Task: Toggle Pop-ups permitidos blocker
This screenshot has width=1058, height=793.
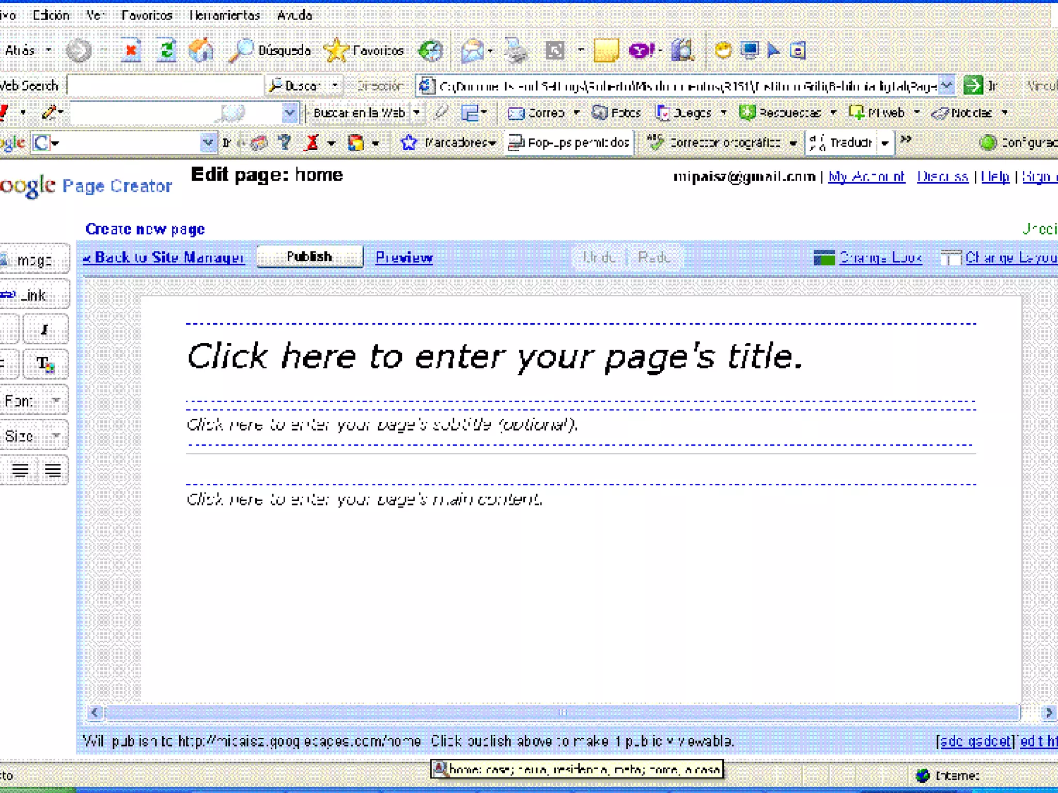Action: (569, 142)
